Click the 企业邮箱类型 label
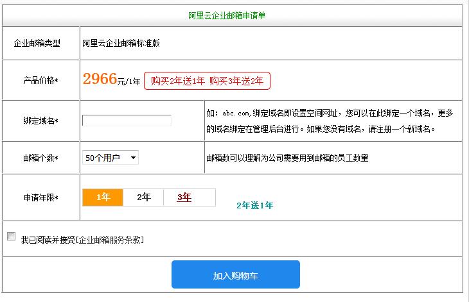 pos(37,43)
